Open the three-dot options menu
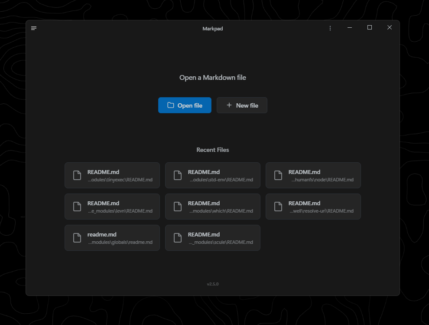Screen dimensions: 429x325 [330, 28]
